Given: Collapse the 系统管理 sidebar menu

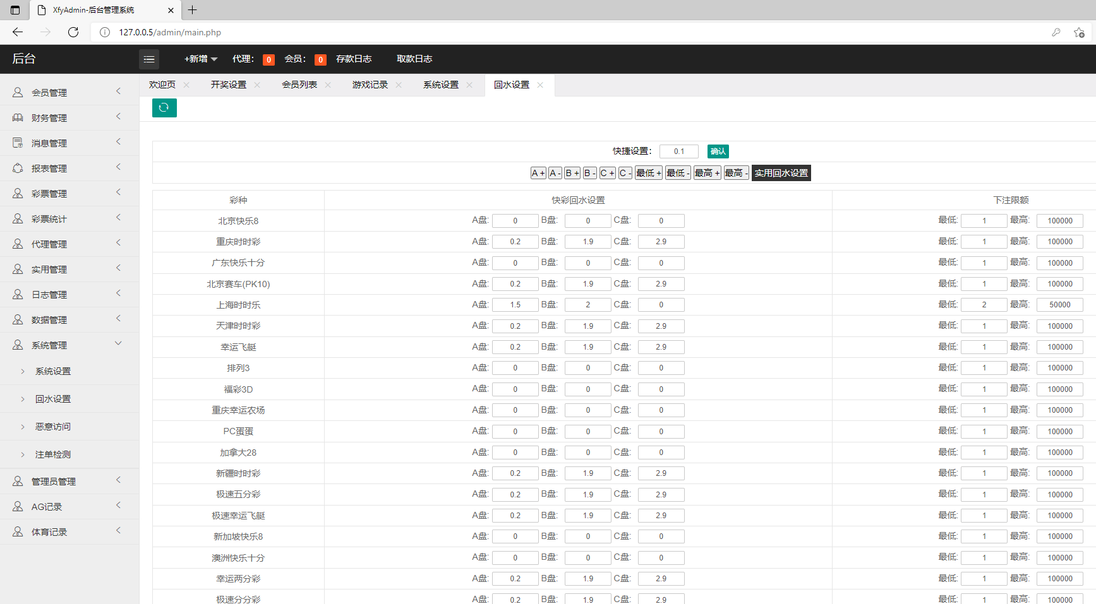Looking at the screenshot, I should point(69,345).
